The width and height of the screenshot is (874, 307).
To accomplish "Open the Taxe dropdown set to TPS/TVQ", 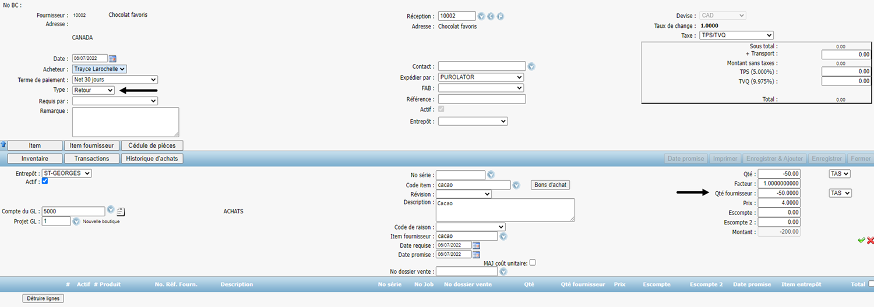I will tap(736, 35).
